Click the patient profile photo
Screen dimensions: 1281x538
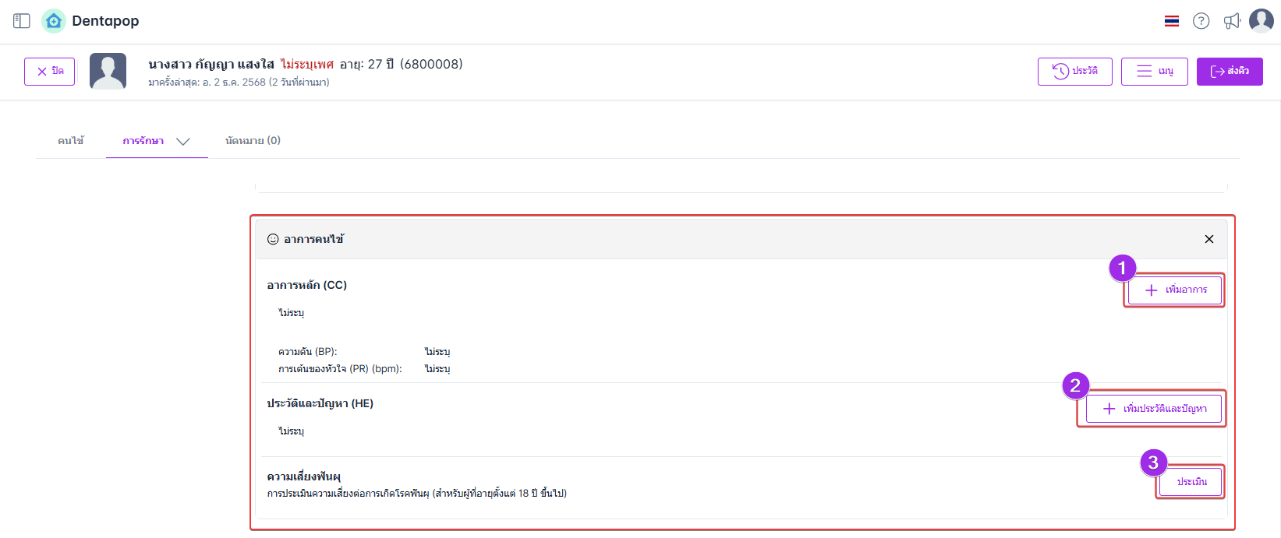[x=108, y=71]
